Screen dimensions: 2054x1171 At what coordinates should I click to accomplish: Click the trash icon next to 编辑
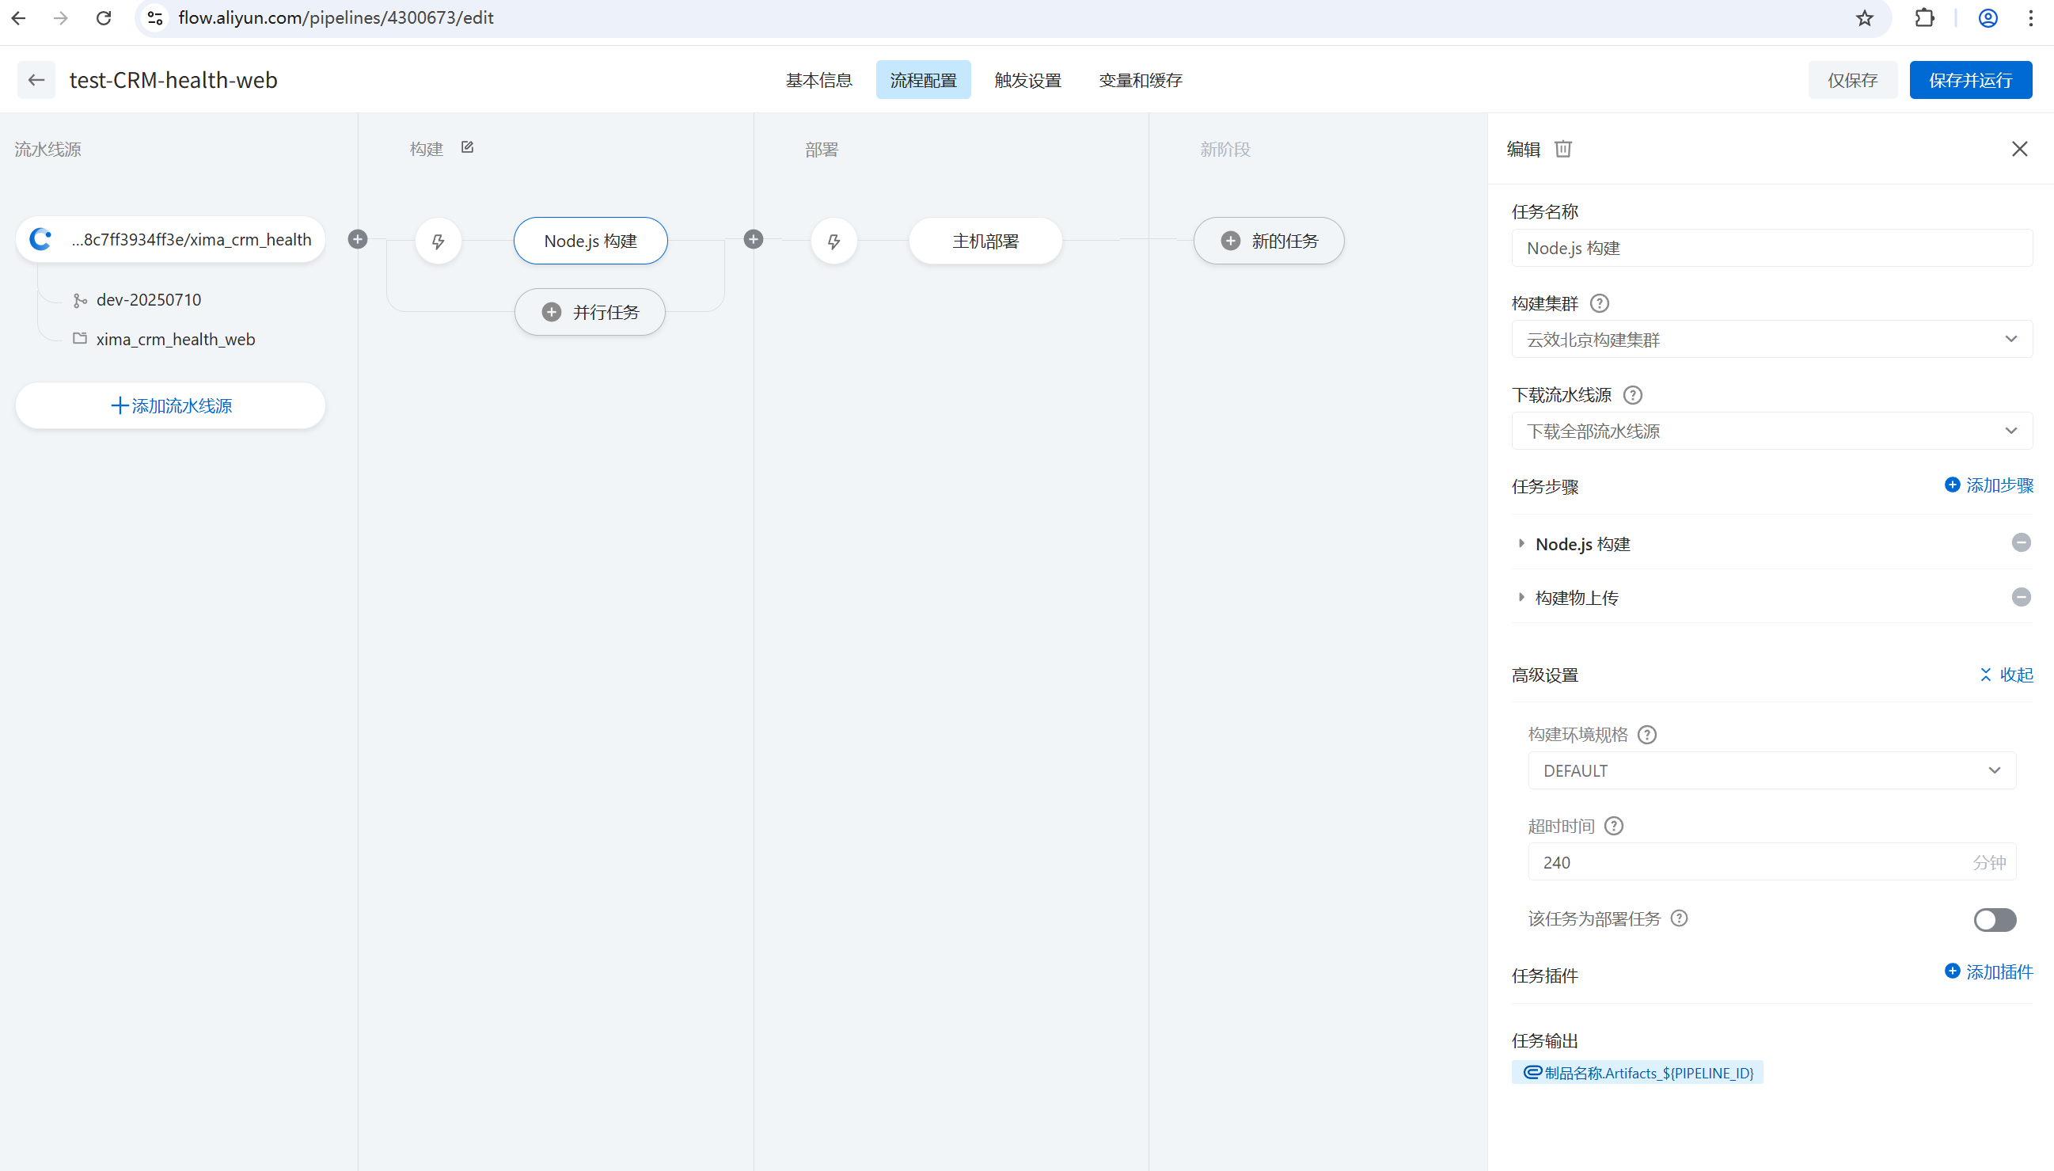1562,149
